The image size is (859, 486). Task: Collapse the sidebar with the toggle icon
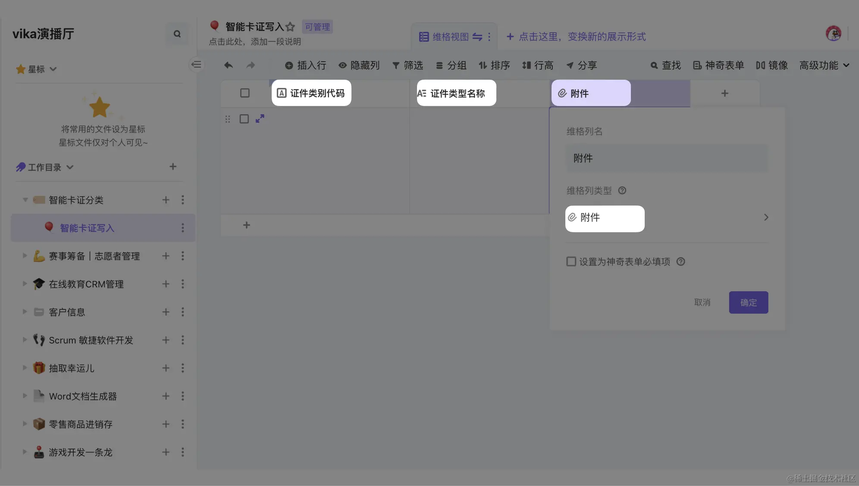coord(196,65)
